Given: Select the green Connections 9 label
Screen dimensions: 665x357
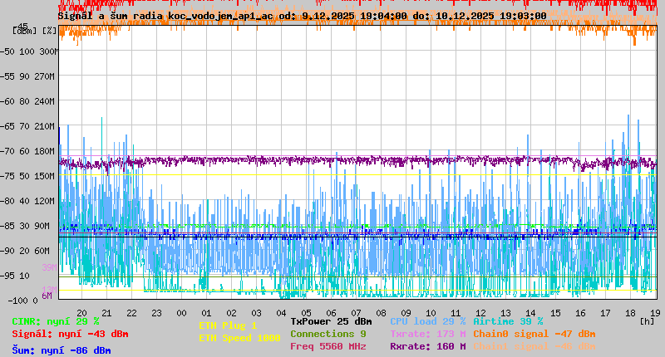Looking at the screenshot, I should pyautogui.click(x=328, y=334).
